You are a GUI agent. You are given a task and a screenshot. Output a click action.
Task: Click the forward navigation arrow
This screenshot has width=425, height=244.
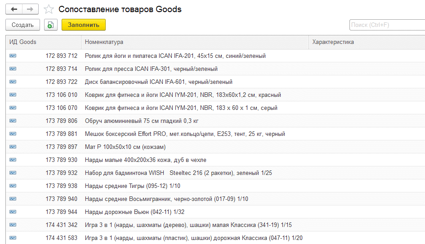[30, 9]
